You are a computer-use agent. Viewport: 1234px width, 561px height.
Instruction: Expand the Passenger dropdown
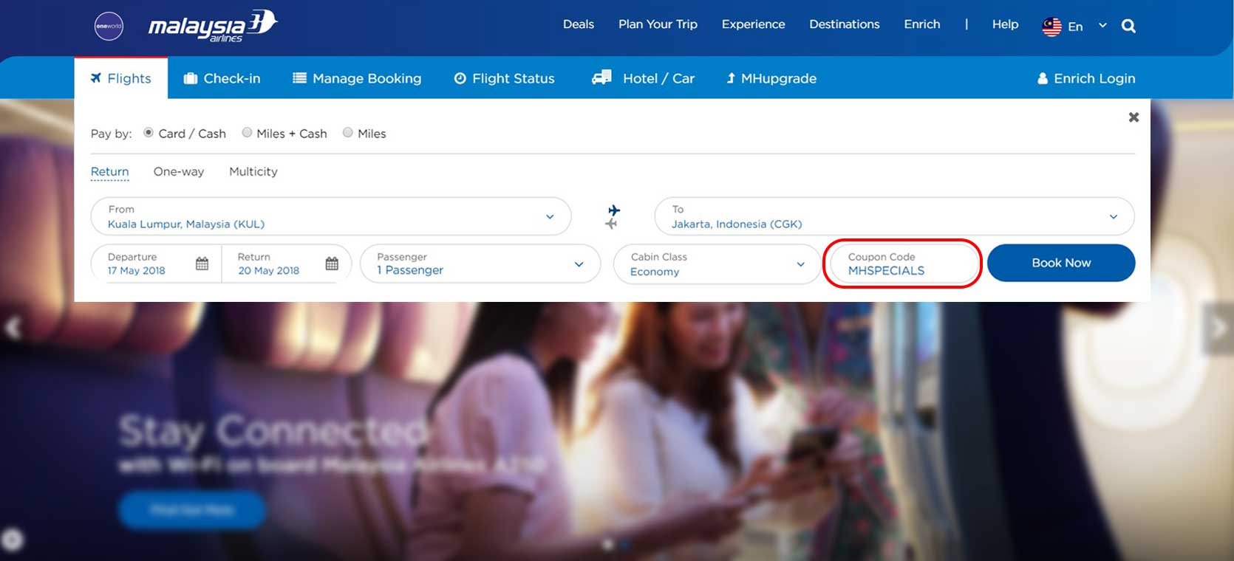tap(480, 264)
